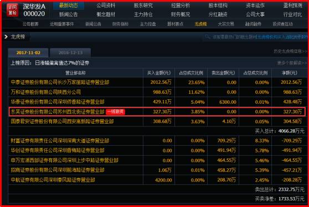Click the 东吴证券苏州西北街营业部 row
The image size is (309, 207).
pos(157,112)
